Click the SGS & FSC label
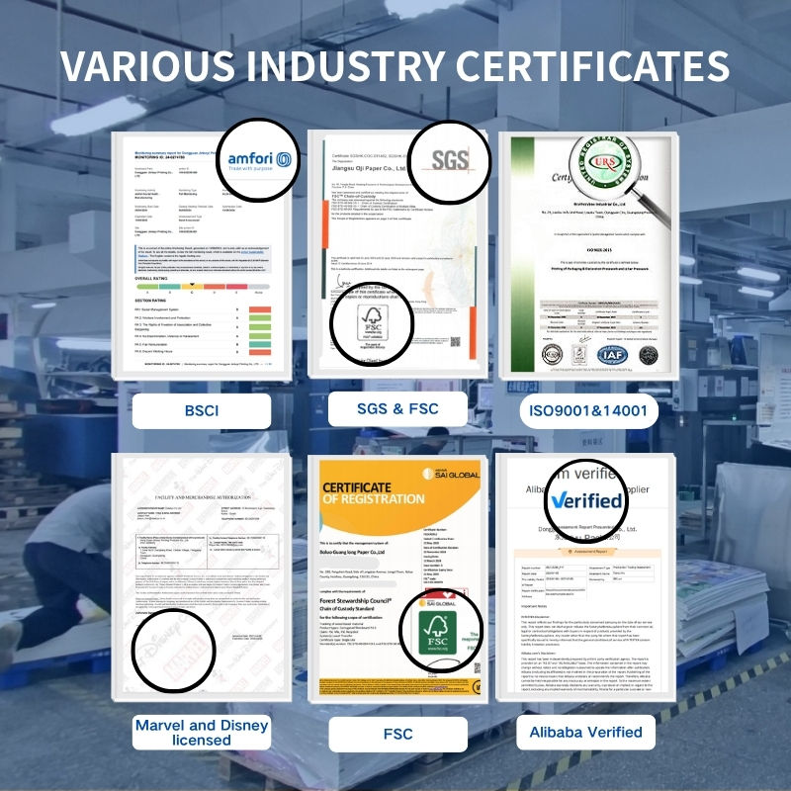Viewport: 791px width, 791px height. point(397,408)
